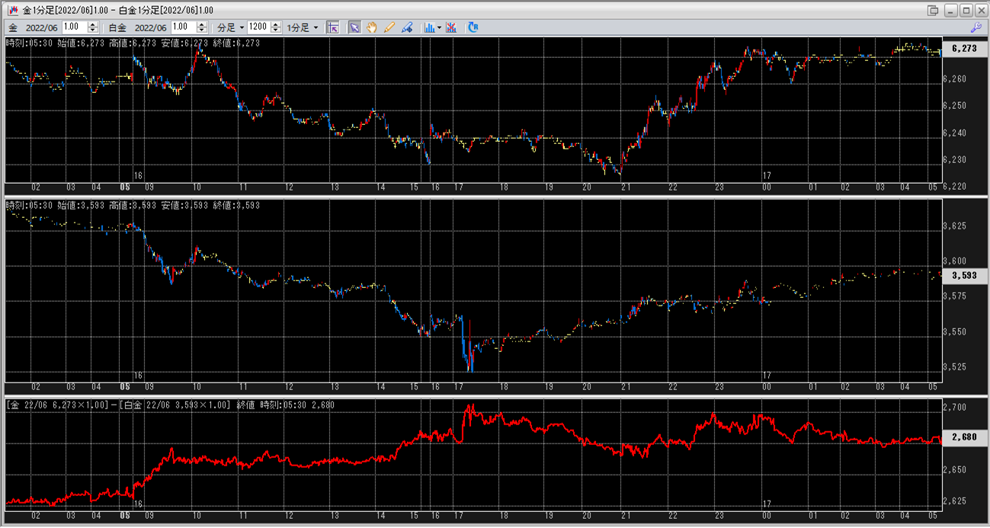Click the delete indicators icon with red X
Screen dimensions: 990x528
451,27
